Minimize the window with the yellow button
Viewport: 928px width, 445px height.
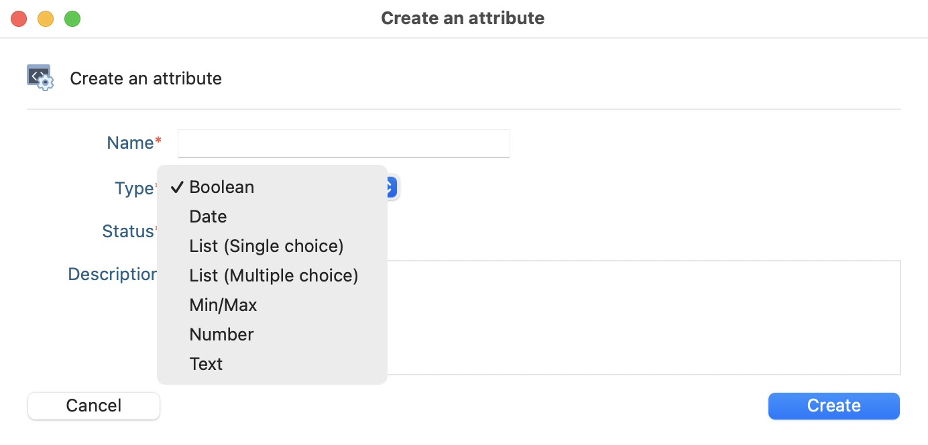(46, 19)
